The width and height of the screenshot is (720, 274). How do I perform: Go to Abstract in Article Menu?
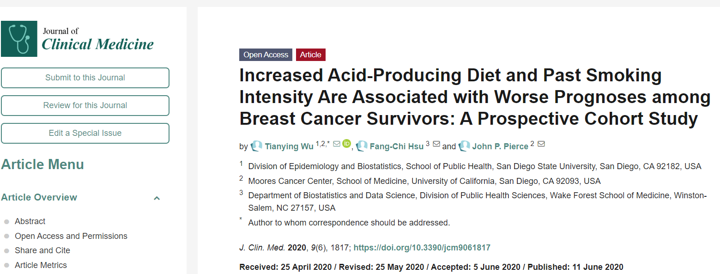coord(30,221)
